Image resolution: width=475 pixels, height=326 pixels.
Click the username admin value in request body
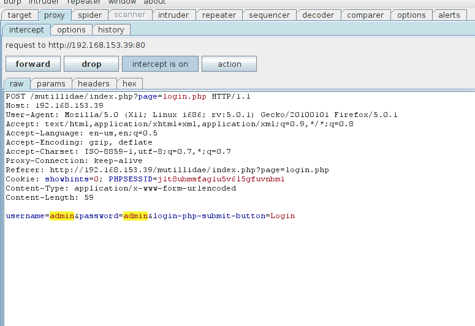(x=62, y=216)
